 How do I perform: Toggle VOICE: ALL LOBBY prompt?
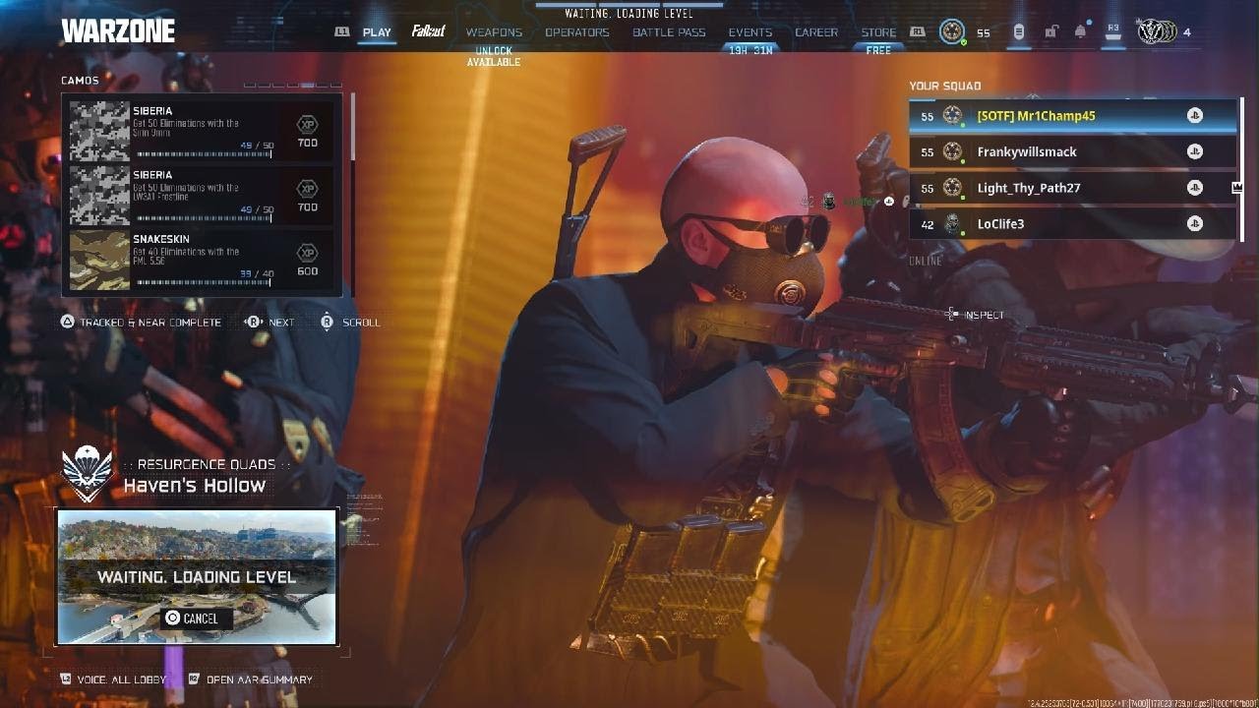(113, 679)
